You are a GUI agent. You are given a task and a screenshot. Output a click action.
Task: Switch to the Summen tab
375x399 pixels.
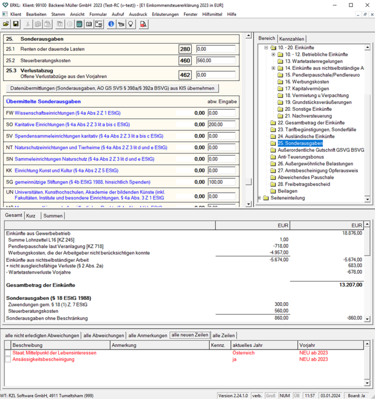click(53, 216)
